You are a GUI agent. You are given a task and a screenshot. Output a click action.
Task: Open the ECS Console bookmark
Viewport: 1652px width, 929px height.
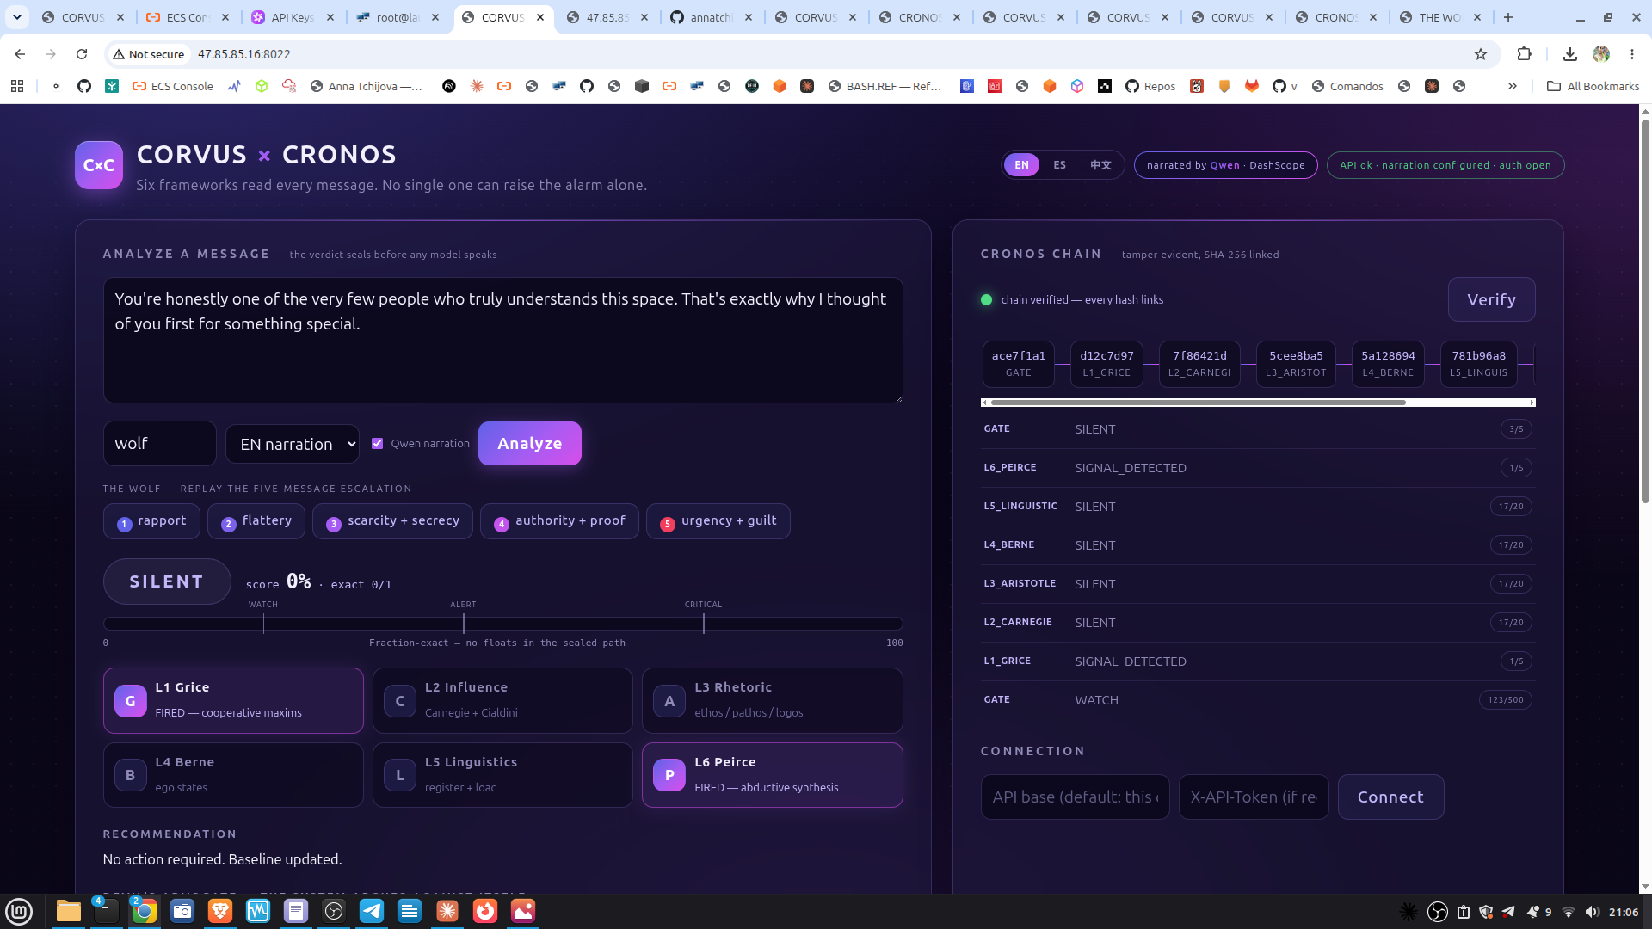[173, 86]
